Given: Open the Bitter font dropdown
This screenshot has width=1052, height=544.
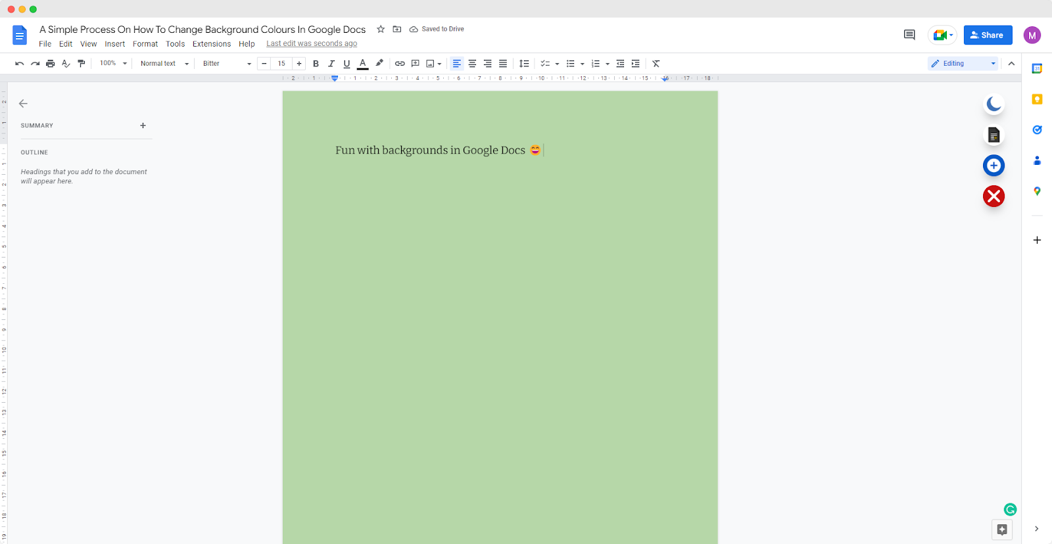Looking at the screenshot, I should pyautogui.click(x=227, y=64).
